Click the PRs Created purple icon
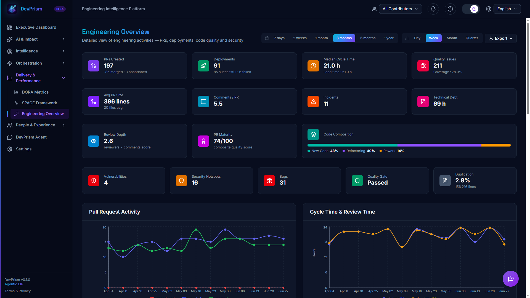 coord(94,66)
